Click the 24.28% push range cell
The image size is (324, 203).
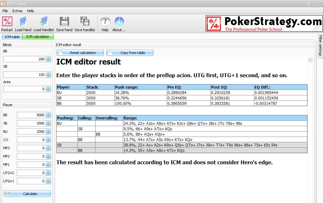140,93
